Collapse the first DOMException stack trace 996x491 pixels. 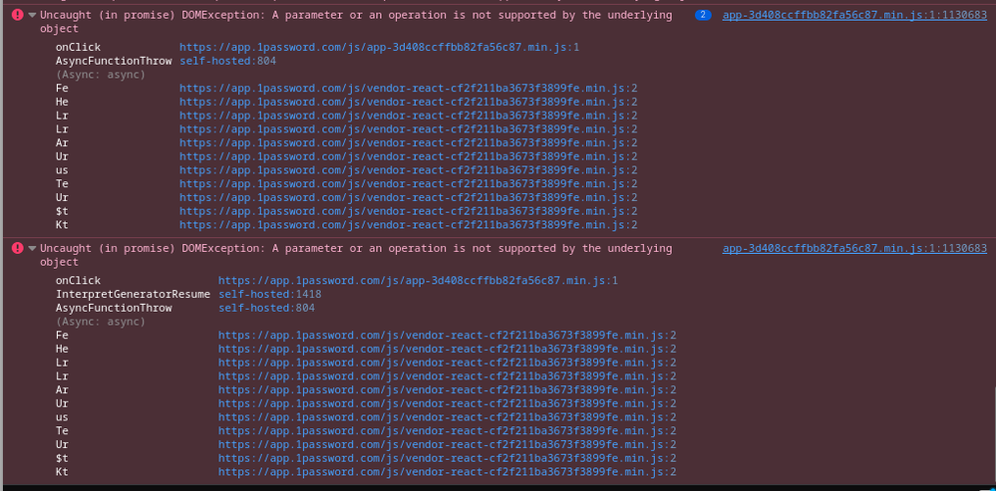[32, 16]
